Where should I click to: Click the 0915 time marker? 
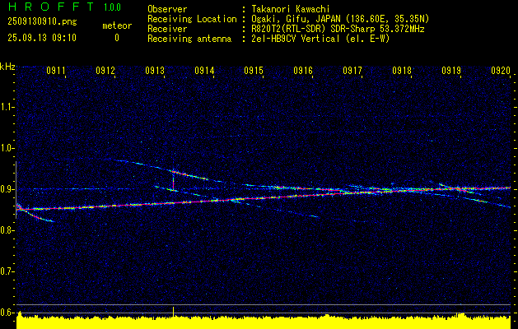click(x=254, y=71)
